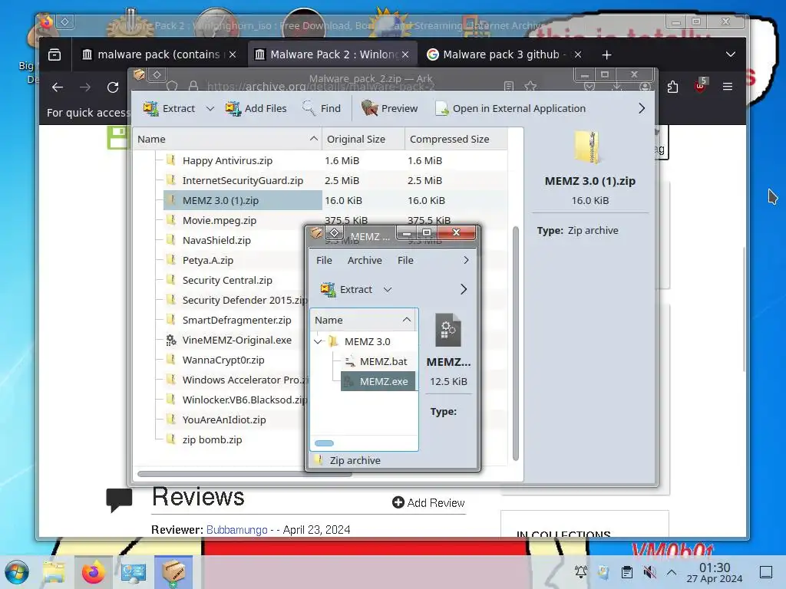This screenshot has height=589, width=786.
Task: Select VineMEMZ-Original.exe
Action: [x=236, y=340]
